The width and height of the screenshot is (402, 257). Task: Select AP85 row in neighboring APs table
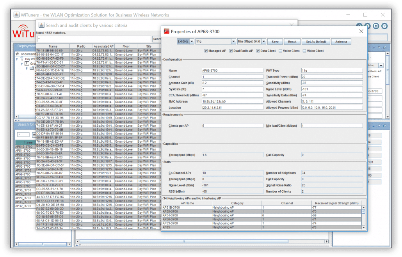[x=262, y=227]
